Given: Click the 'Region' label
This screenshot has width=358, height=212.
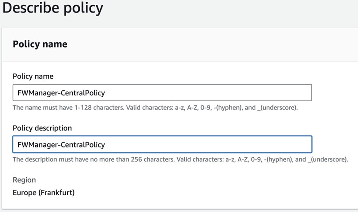Looking at the screenshot, I should click(24, 179).
